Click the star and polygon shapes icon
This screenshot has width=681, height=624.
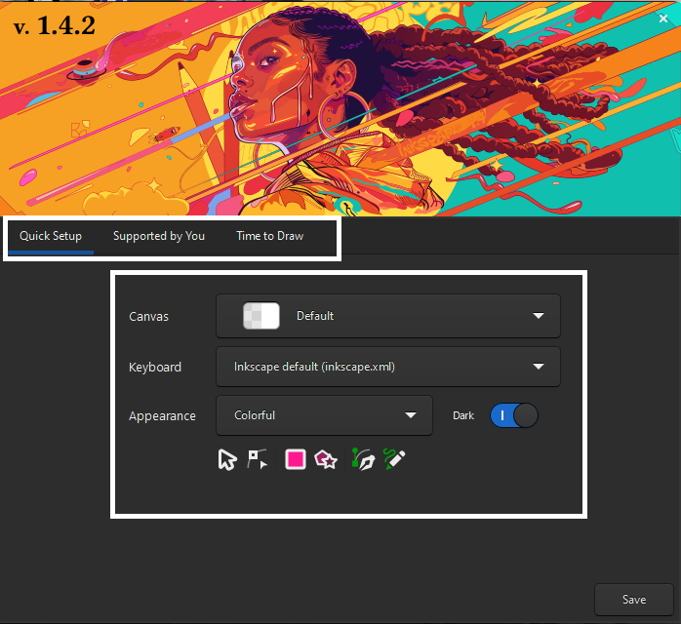[326, 459]
